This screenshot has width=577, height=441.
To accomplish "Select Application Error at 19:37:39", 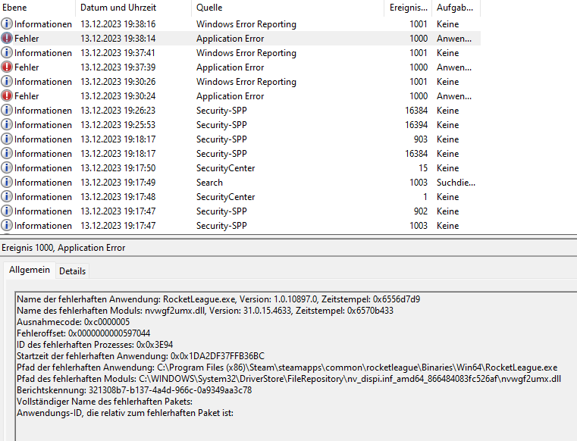I will 230,67.
